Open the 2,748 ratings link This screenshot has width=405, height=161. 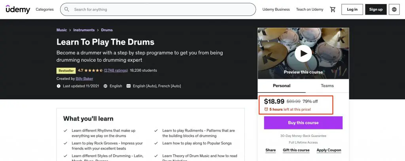pos(116,70)
